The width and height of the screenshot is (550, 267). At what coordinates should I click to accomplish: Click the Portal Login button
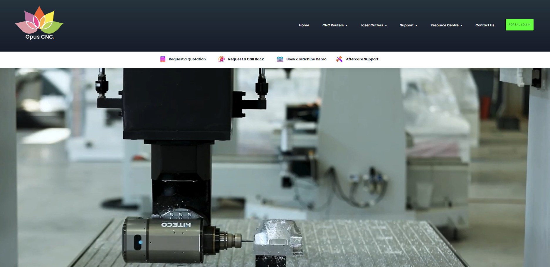(x=519, y=25)
